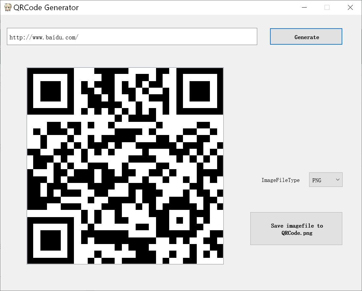Close the QRCode Generator window
Viewport: 362px width, 291px height.
pos(350,7)
